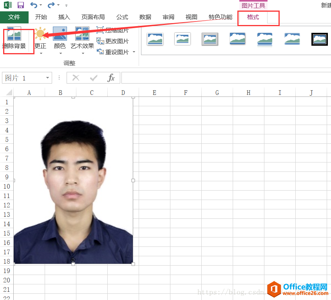Apply the fifth picture style thumbnail
Viewport: 331px width, 300px height.
265,39
